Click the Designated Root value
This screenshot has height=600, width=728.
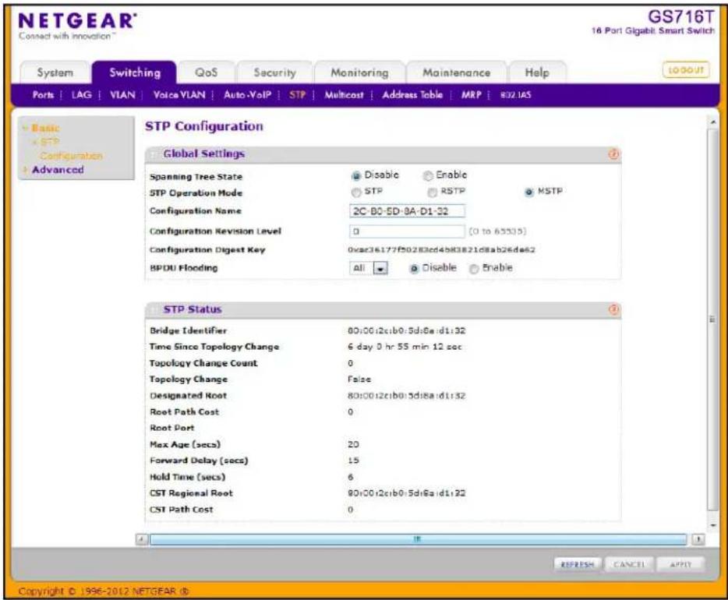click(x=406, y=396)
